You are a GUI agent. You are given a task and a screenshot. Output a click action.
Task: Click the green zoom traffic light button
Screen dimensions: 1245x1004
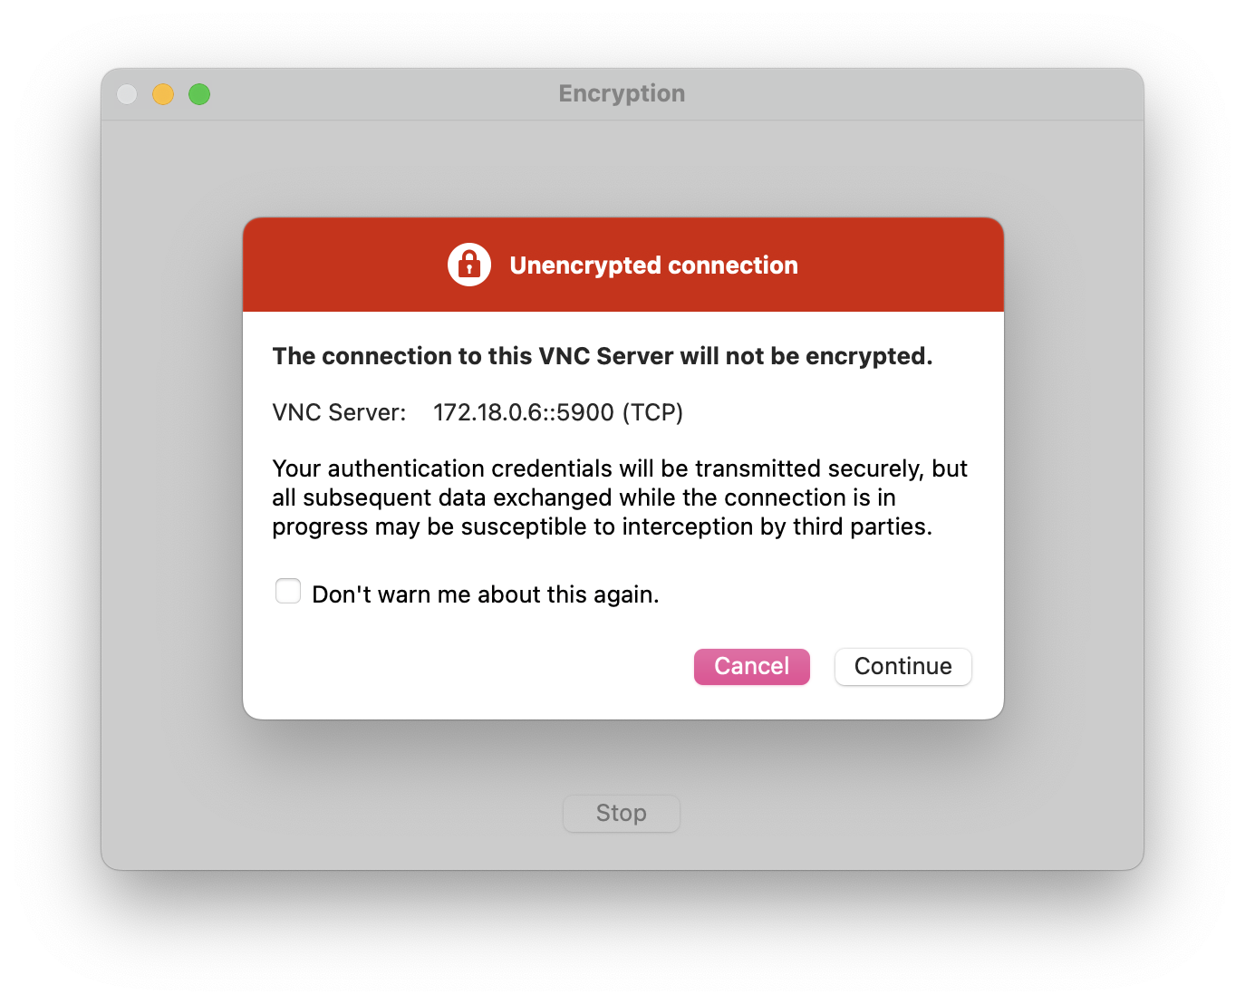pos(198,93)
